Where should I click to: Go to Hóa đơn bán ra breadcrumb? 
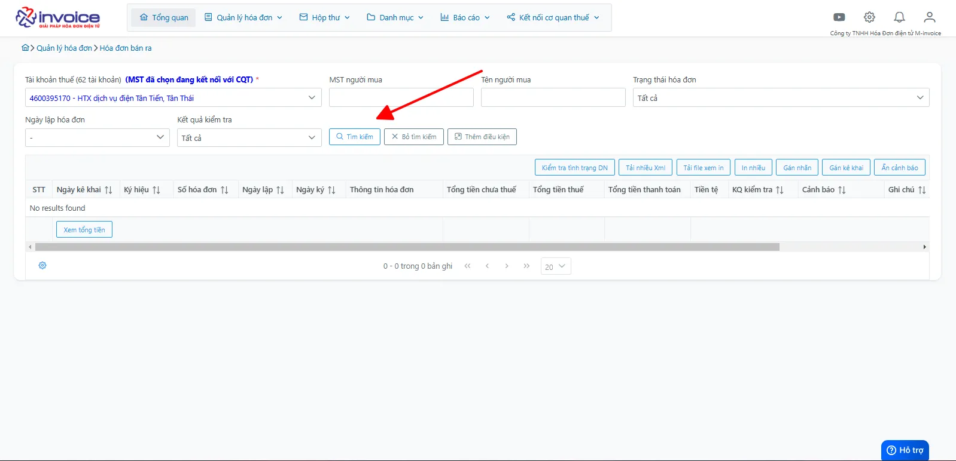(126, 48)
